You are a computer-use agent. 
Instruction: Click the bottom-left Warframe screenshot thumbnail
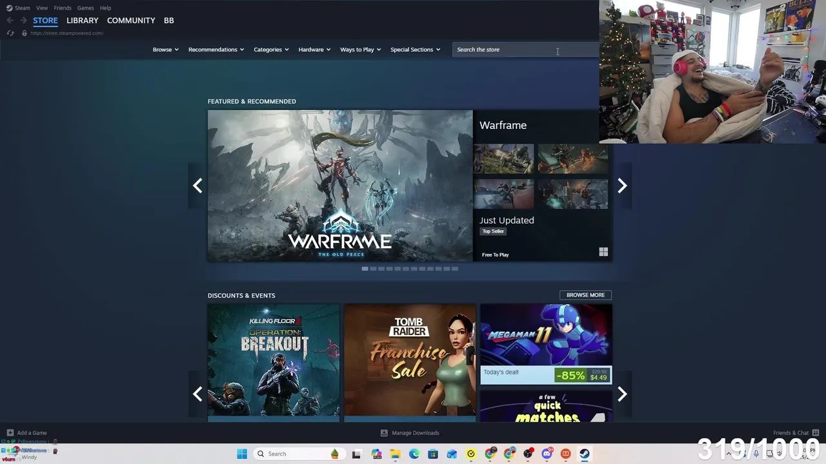pos(504,194)
